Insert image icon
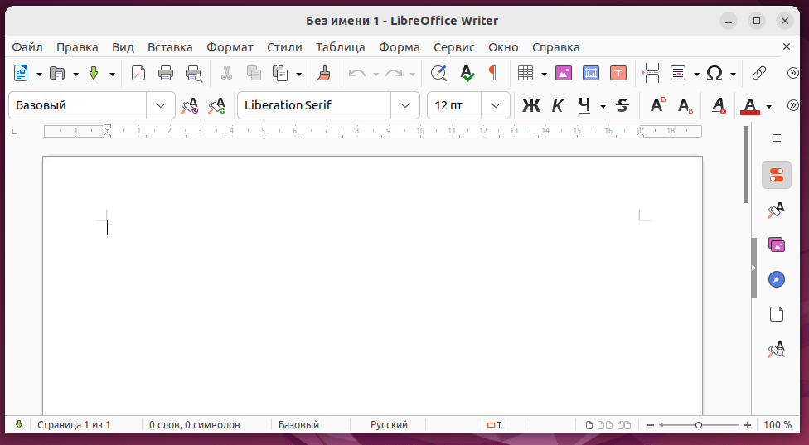This screenshot has height=445, width=809. tap(564, 73)
